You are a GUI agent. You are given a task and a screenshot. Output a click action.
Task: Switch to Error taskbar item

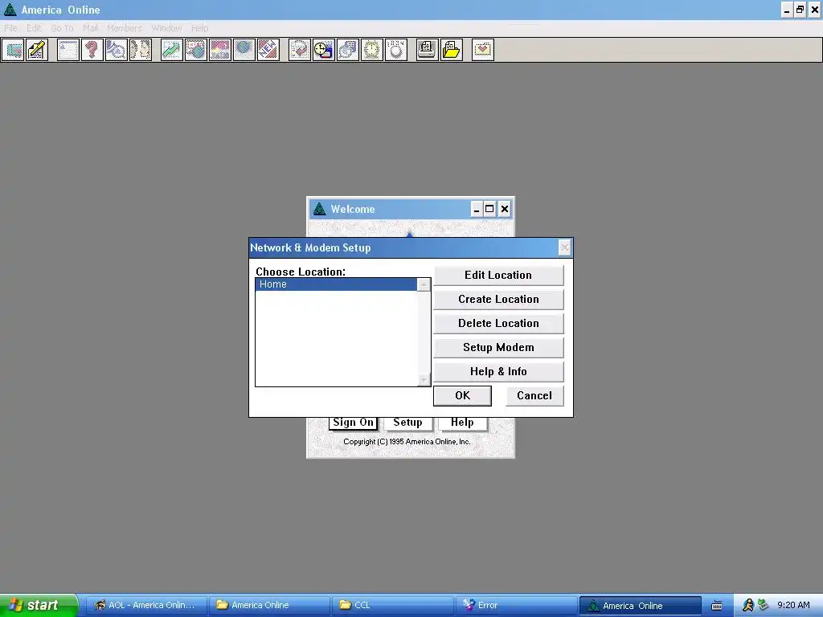(x=516, y=606)
